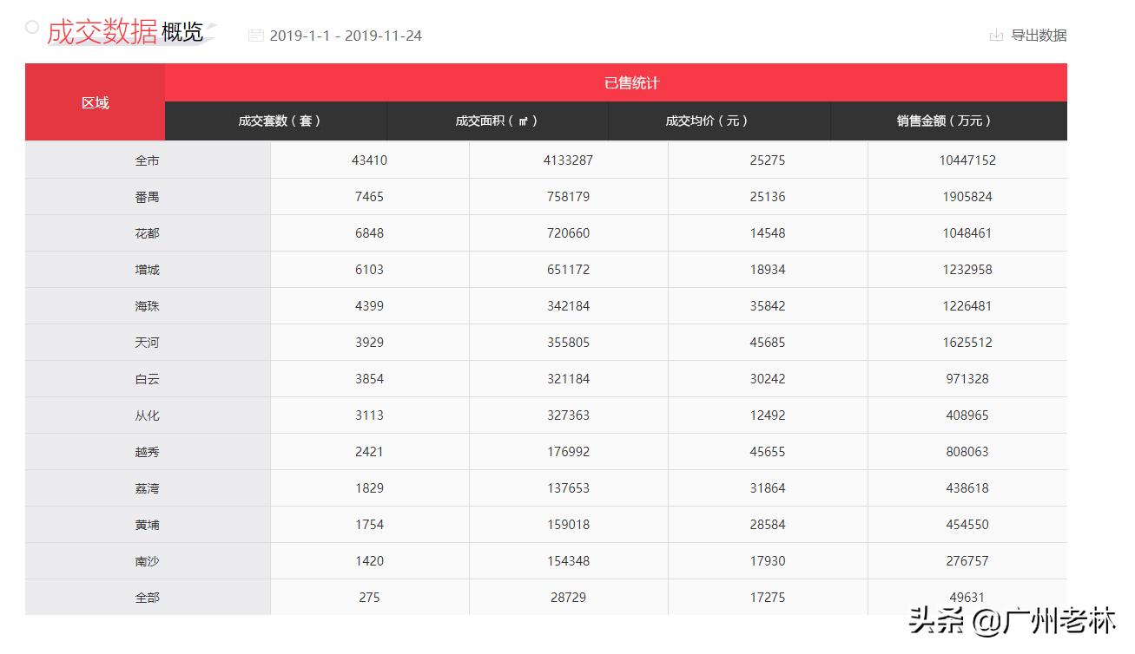Viewport: 1135px width, 654px height.
Task: Click 越秀 area value 176992
Action: (x=569, y=452)
